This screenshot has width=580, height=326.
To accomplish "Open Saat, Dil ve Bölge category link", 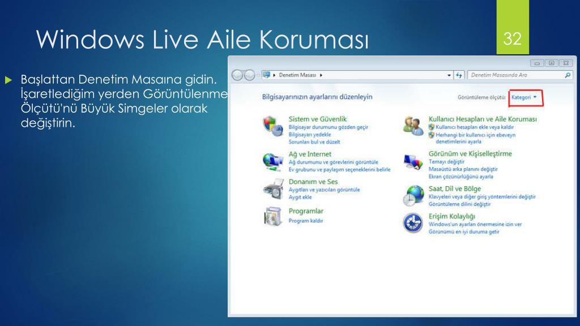I will pyautogui.click(x=455, y=188).
